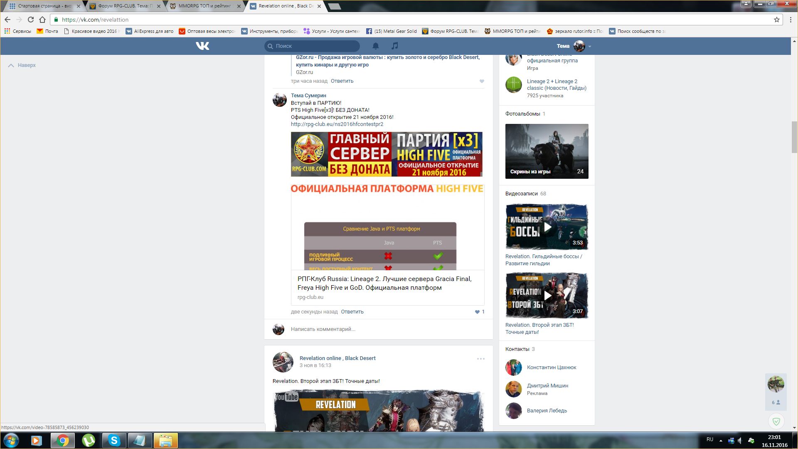Reply to the two-seconds-ago comment via Ответить
The height and width of the screenshot is (449, 798).
[352, 312]
